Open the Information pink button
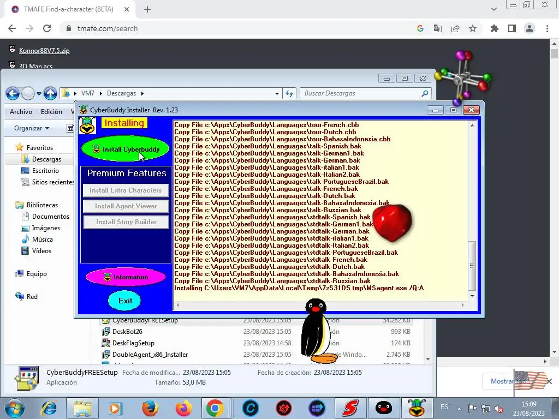The width and height of the screenshot is (559, 419). point(126,277)
